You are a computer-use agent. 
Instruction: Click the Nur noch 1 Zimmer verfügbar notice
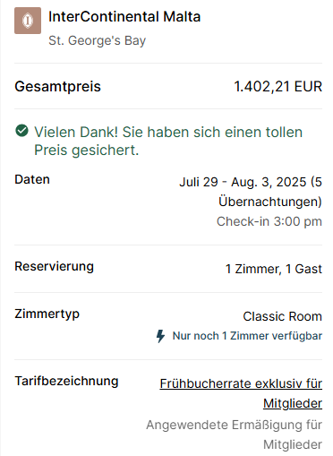tap(247, 336)
